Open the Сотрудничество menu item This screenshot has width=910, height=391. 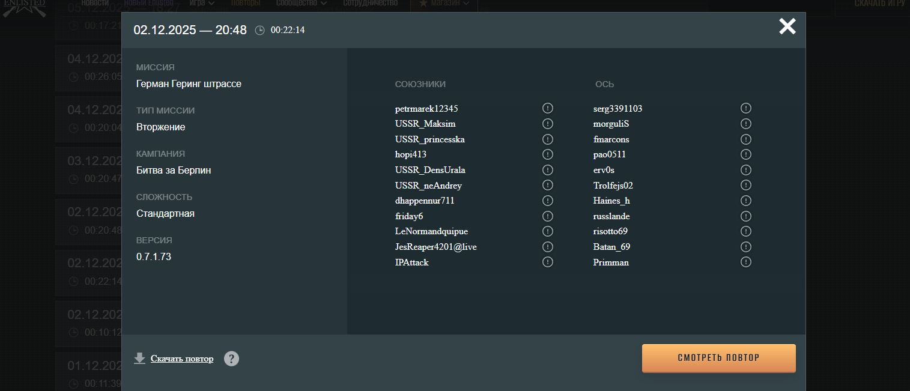tap(370, 3)
